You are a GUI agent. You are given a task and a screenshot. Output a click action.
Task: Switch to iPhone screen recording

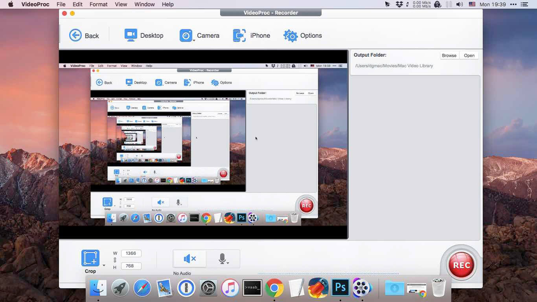click(x=239, y=35)
